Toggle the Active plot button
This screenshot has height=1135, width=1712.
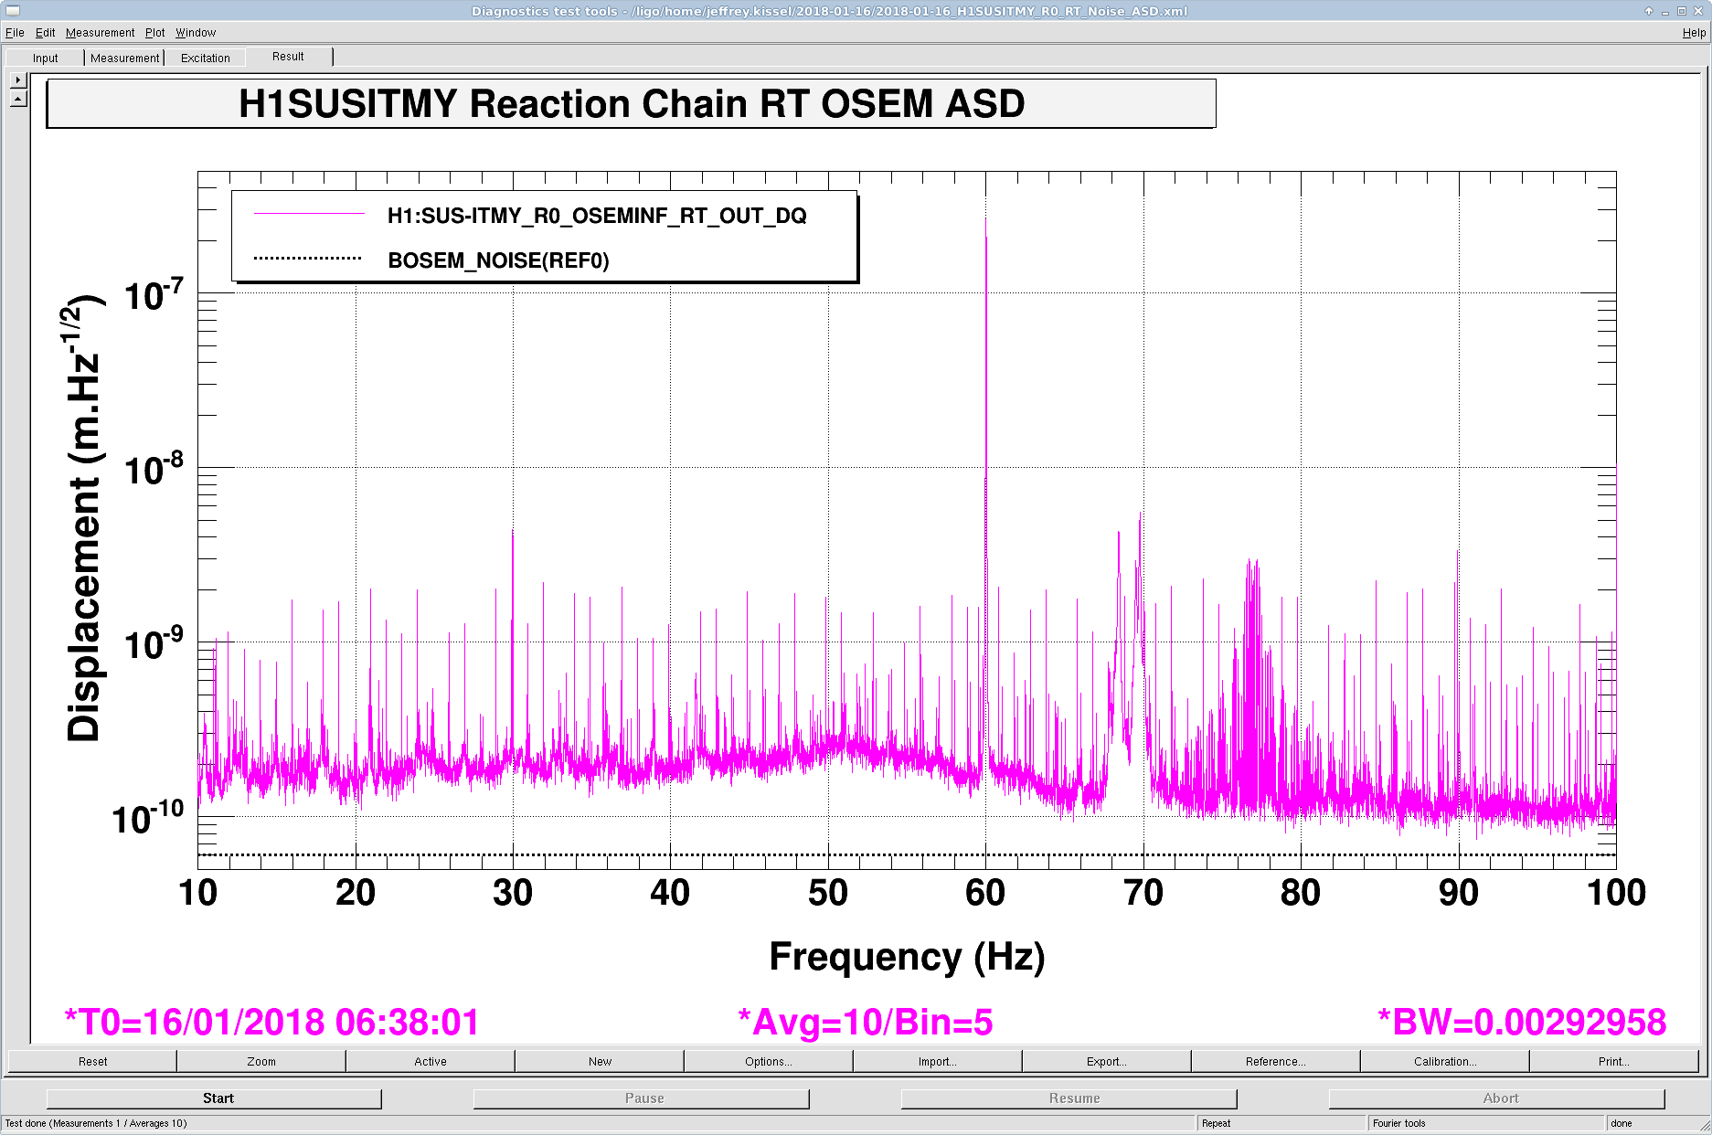tap(431, 1062)
